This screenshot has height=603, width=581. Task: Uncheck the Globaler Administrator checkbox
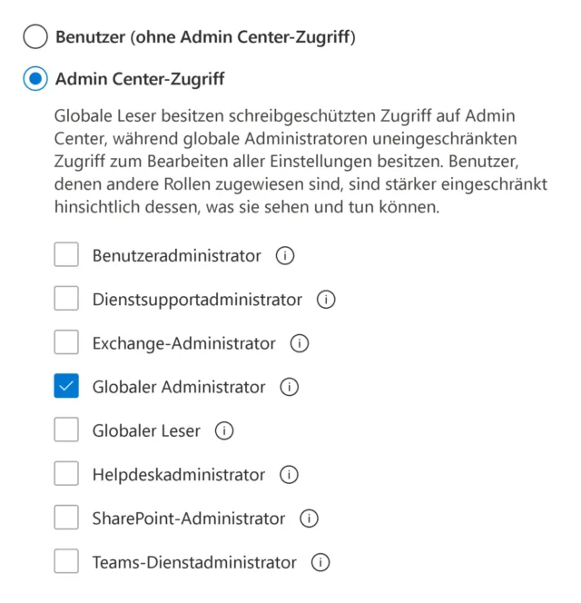[x=66, y=387]
